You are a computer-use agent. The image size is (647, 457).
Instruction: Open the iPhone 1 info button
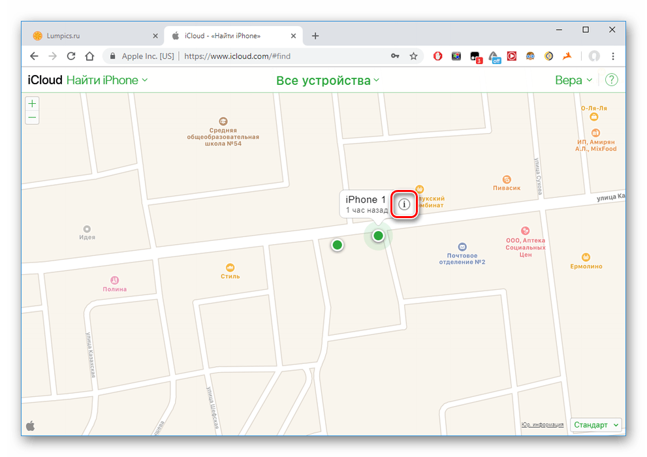[404, 204]
